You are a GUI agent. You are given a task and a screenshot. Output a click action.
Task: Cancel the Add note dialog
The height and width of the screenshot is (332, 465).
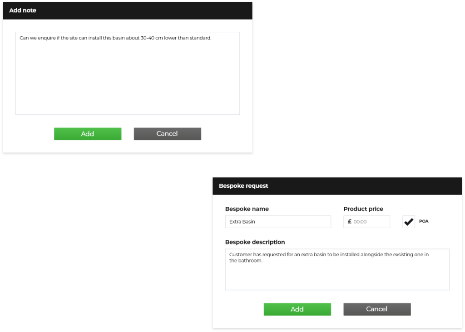click(x=167, y=134)
